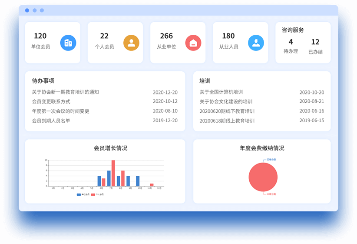Click the 单位会员 count of 120
Image resolution: width=357 pixels, height=244 pixels.
(40, 36)
